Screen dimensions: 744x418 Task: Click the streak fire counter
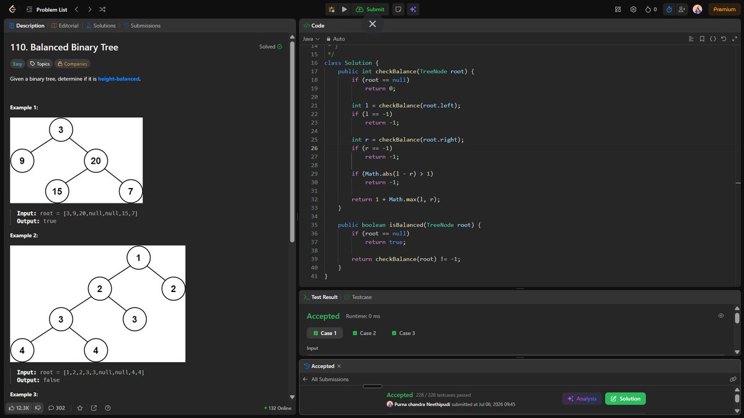tap(650, 9)
